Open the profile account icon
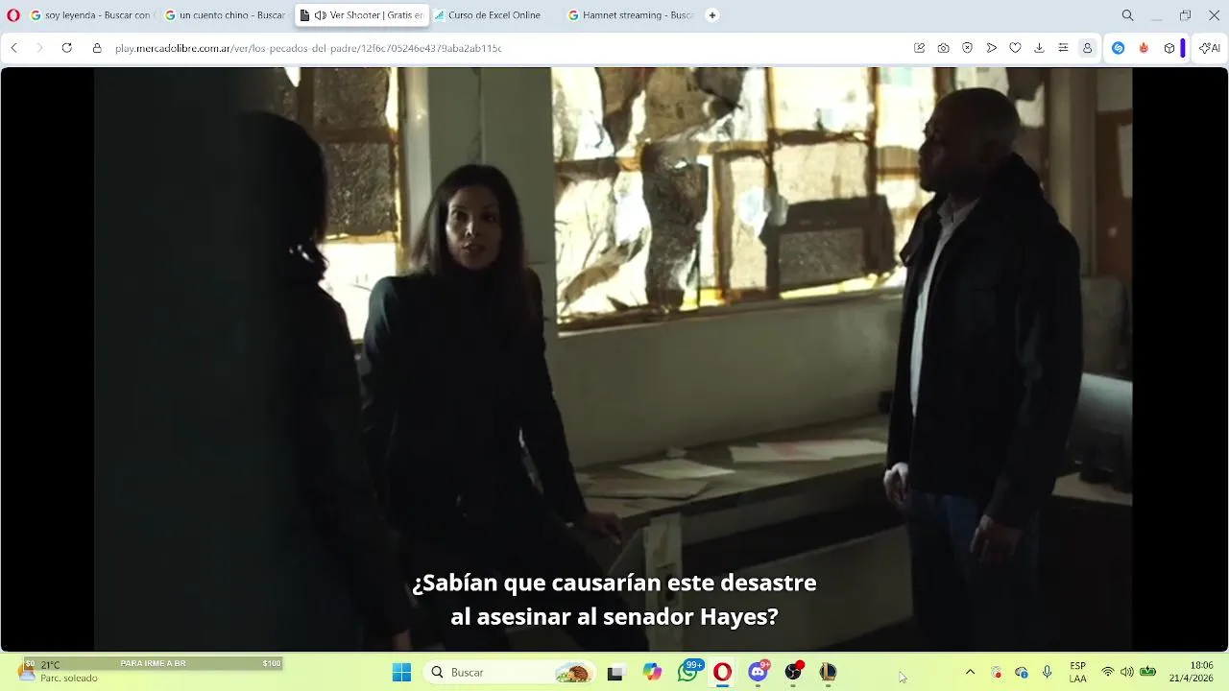This screenshot has width=1229, height=691. (x=1087, y=48)
